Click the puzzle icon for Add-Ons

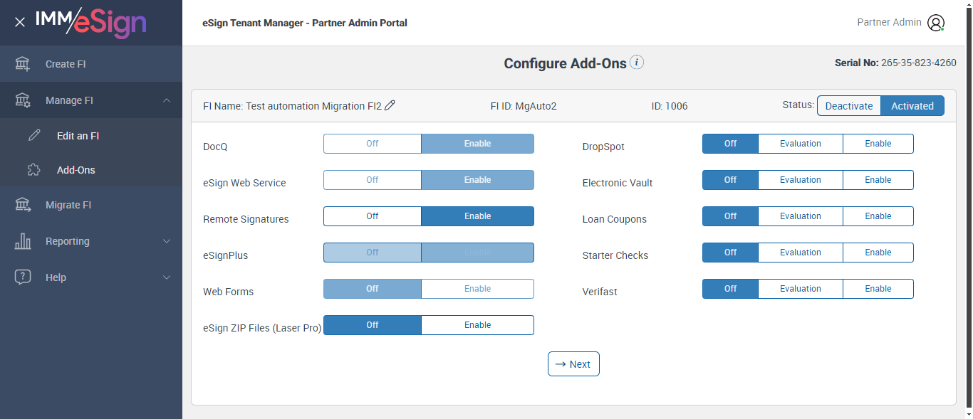(x=34, y=170)
